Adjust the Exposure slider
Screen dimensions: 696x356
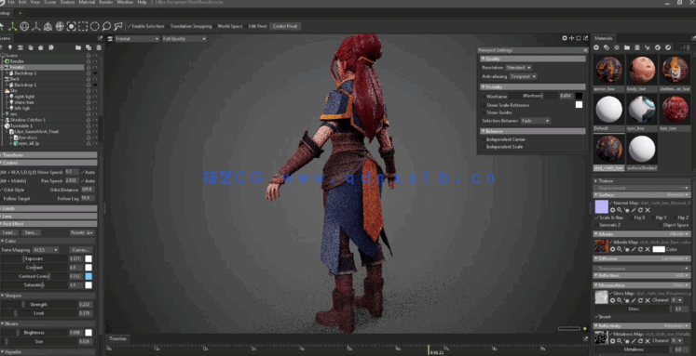[34, 258]
